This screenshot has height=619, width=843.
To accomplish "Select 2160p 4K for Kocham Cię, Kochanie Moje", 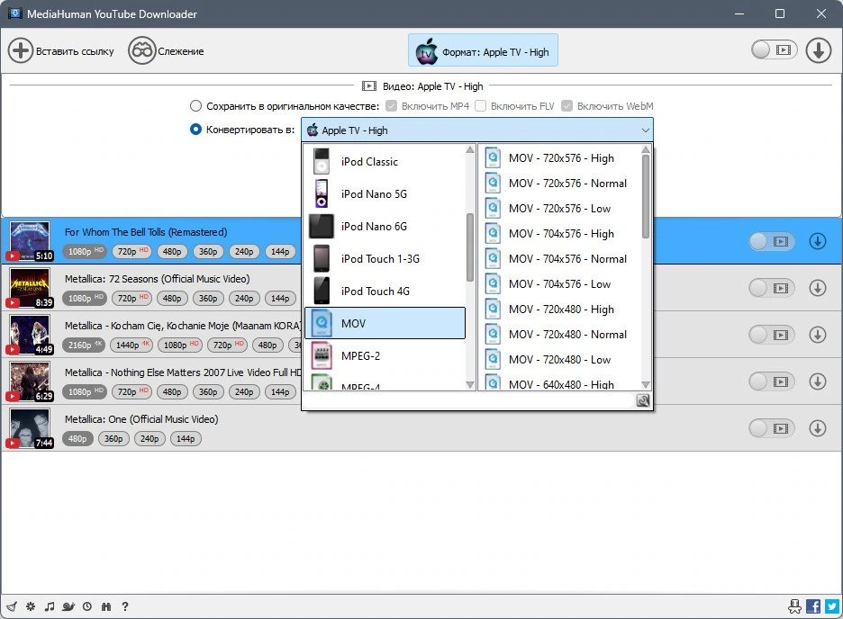I will coord(84,345).
